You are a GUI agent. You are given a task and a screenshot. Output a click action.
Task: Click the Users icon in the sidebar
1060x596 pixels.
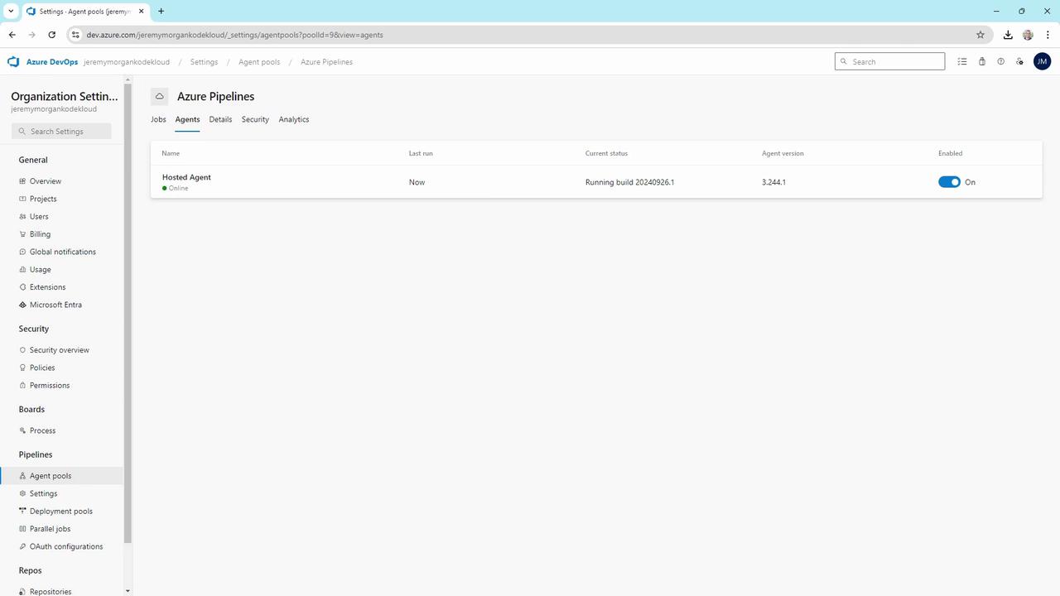pyautogui.click(x=22, y=217)
